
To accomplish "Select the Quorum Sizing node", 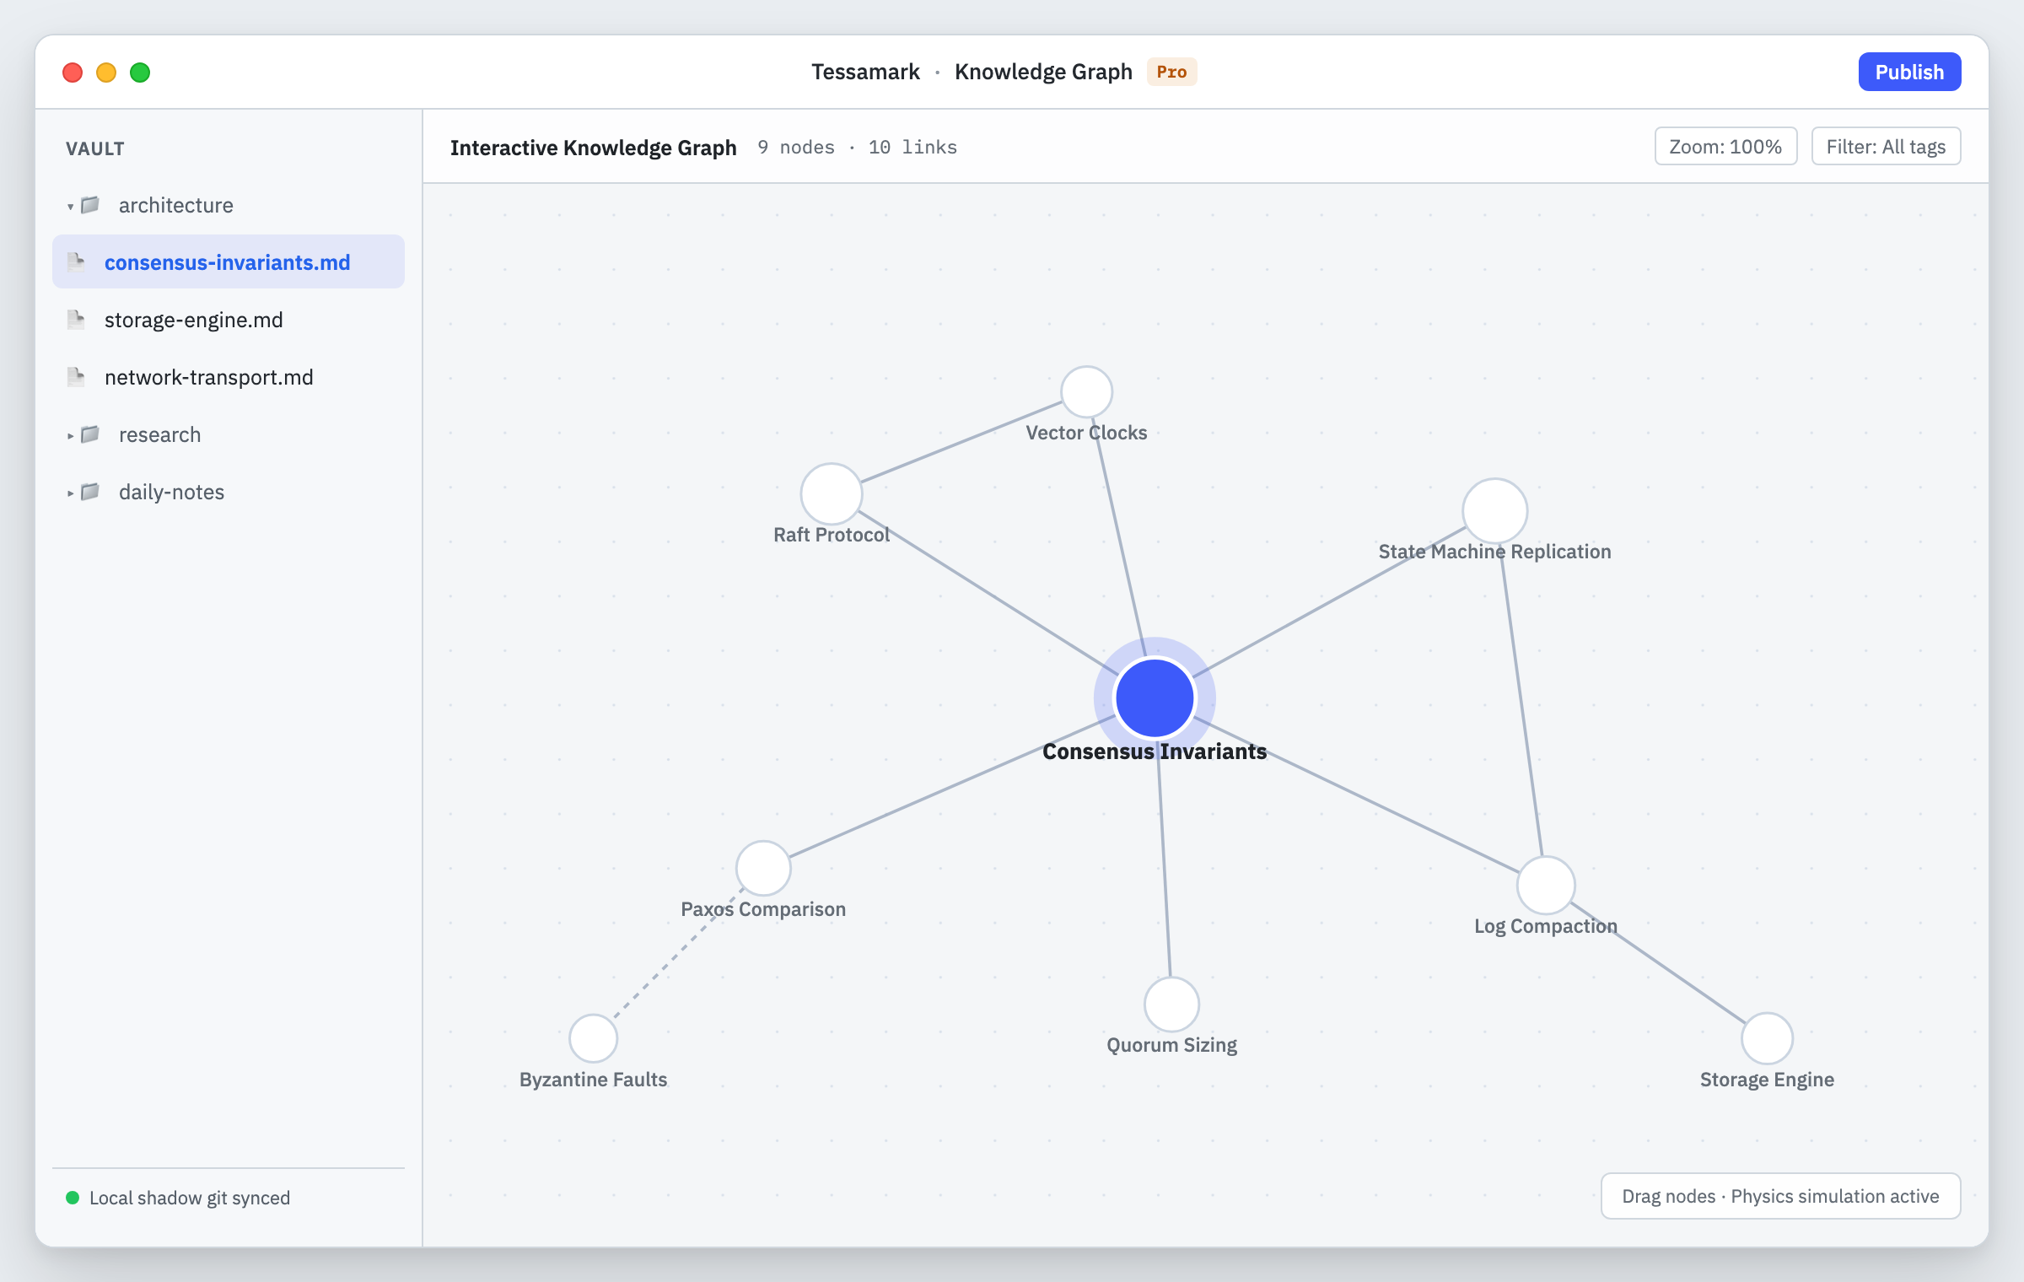I will pos(1172,1005).
